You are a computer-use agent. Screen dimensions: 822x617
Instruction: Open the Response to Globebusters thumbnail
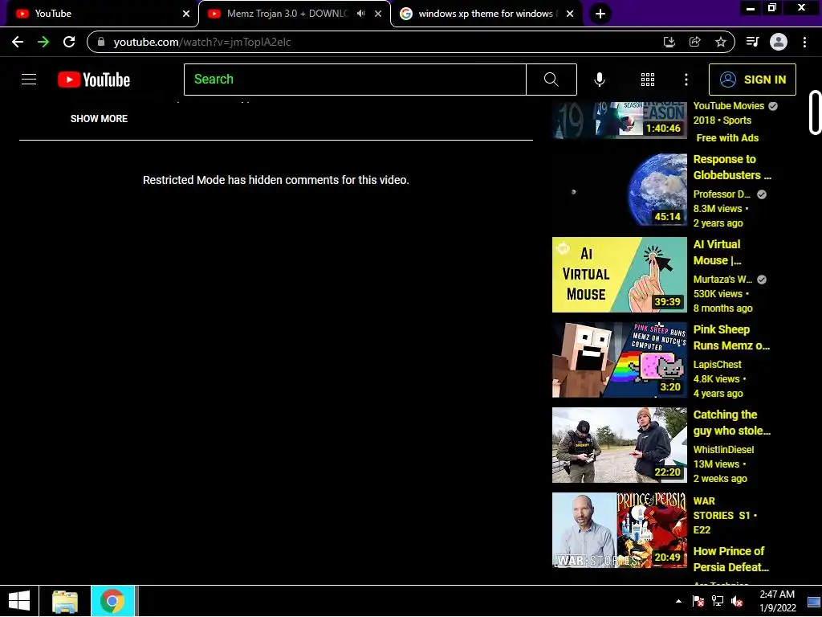(x=620, y=190)
